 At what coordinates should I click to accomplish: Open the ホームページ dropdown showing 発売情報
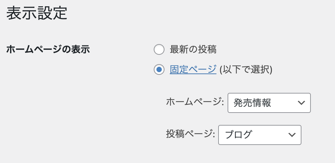(x=269, y=103)
